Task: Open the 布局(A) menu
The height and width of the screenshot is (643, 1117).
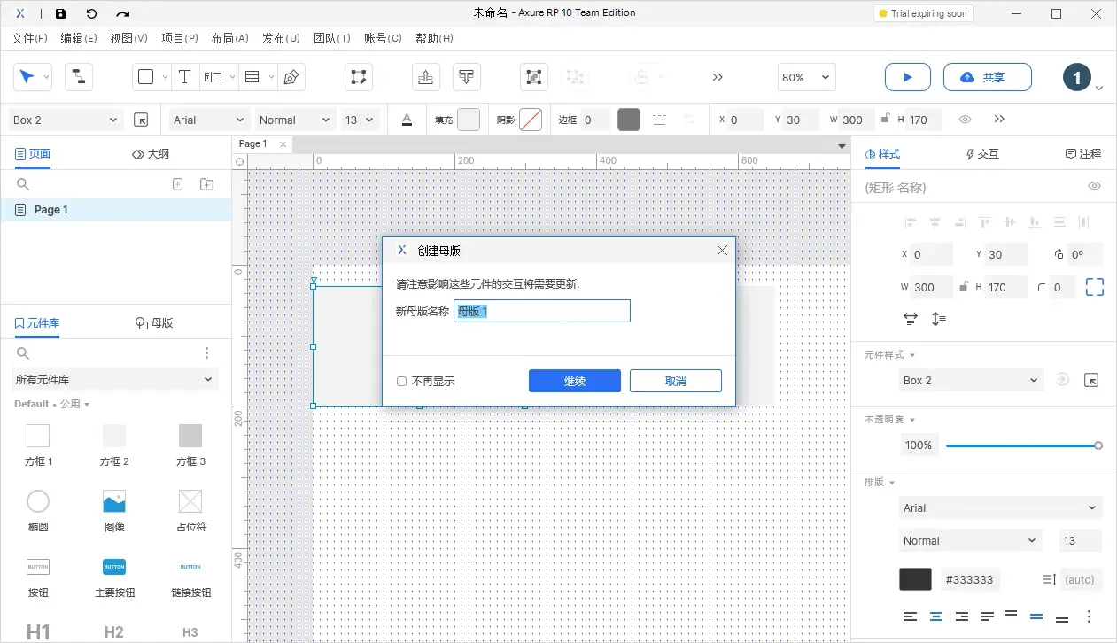Action: [x=229, y=37]
